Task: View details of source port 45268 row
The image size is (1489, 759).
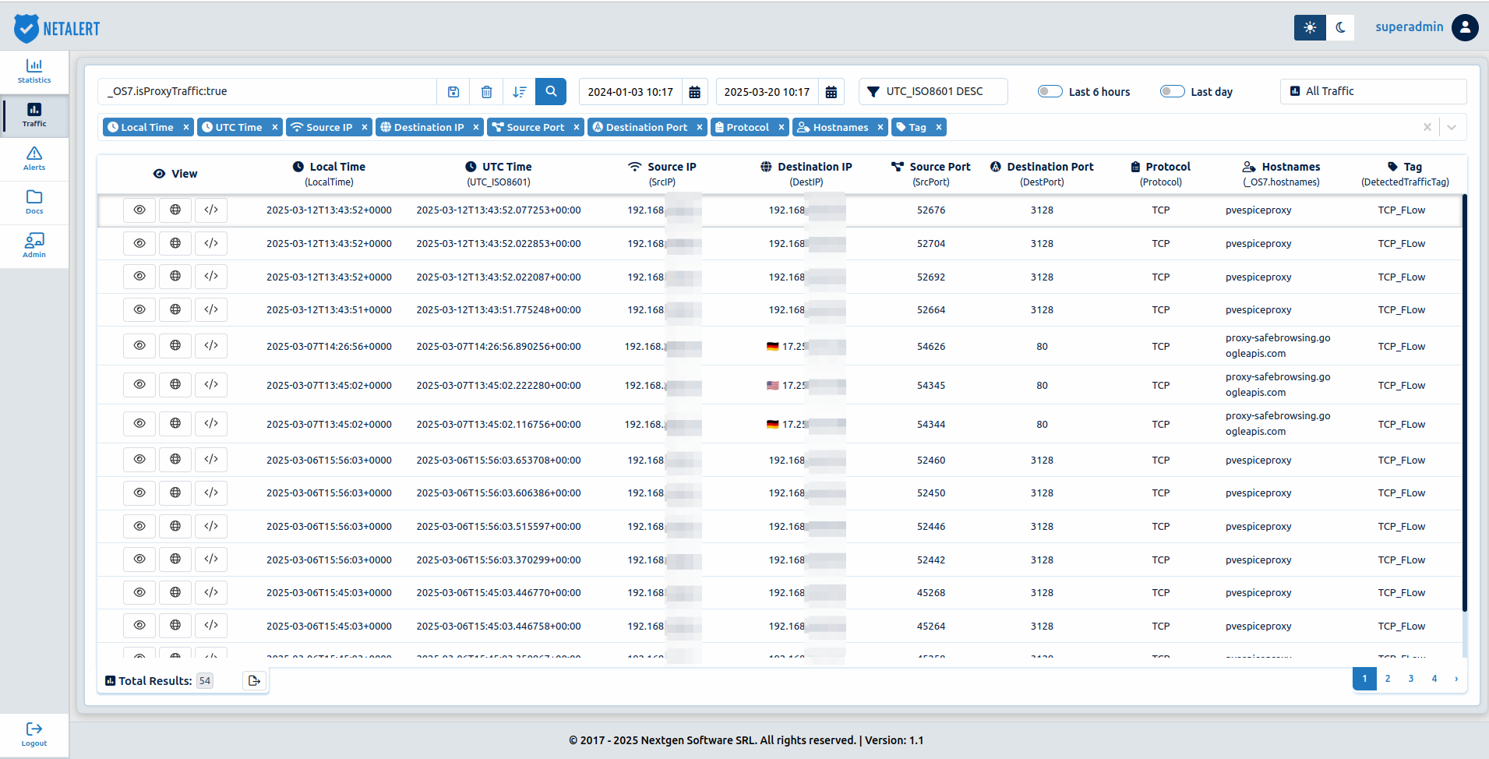Action: (x=139, y=592)
